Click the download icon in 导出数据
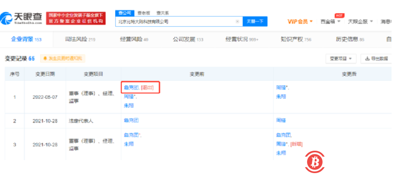 click(367, 59)
